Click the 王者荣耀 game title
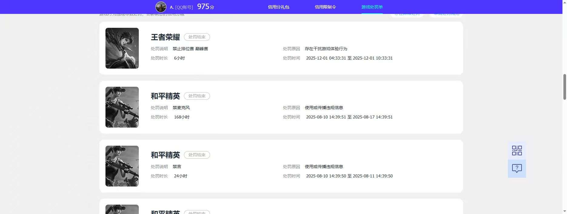 point(165,37)
